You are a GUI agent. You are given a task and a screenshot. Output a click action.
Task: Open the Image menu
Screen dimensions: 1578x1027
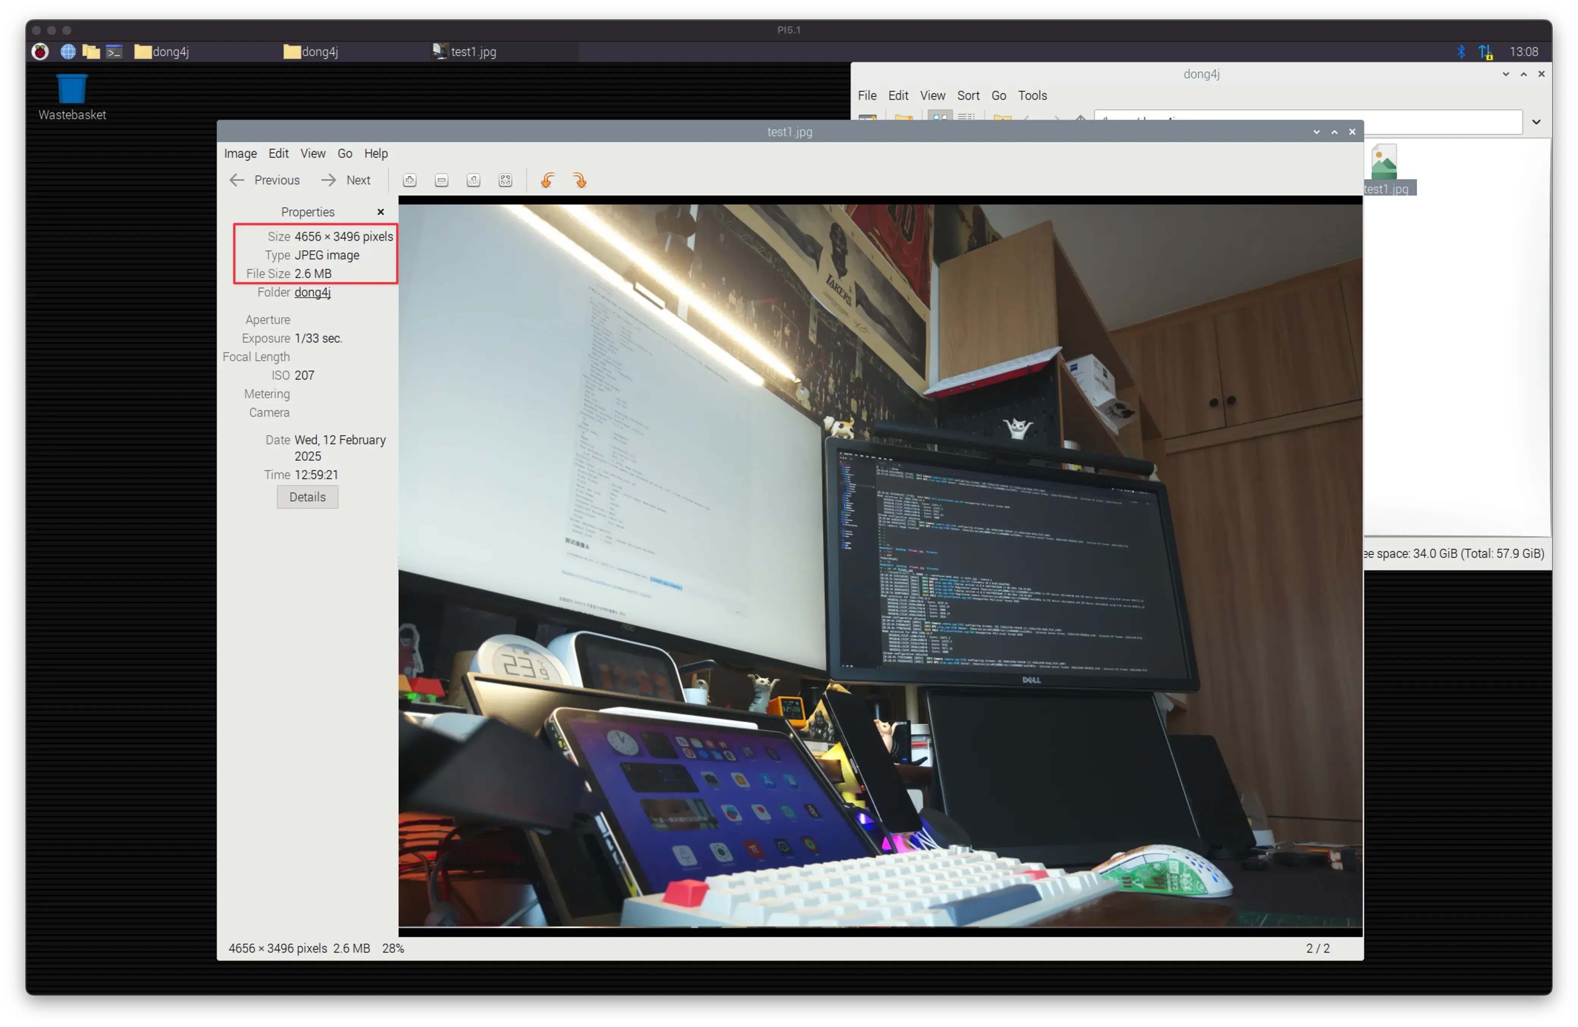(x=240, y=154)
